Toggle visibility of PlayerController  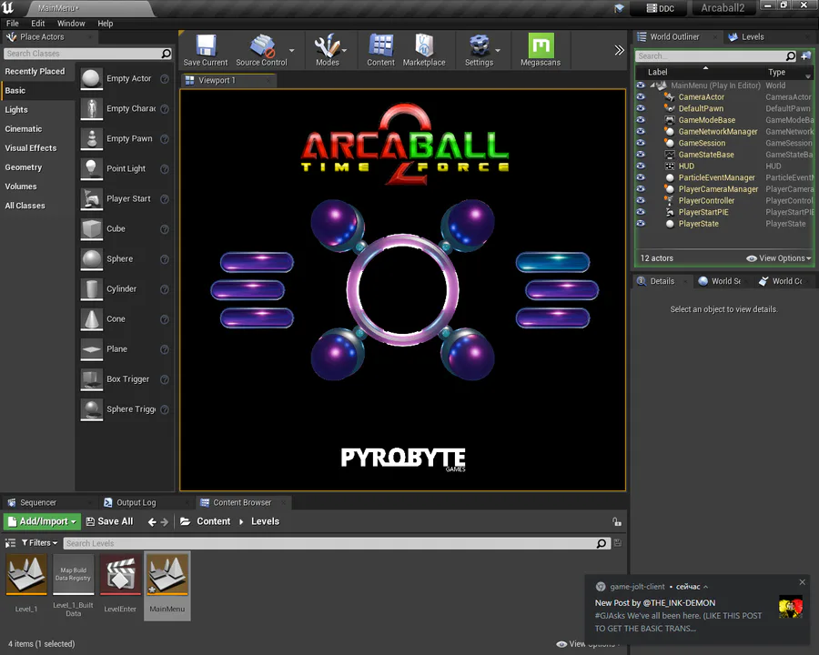point(641,200)
